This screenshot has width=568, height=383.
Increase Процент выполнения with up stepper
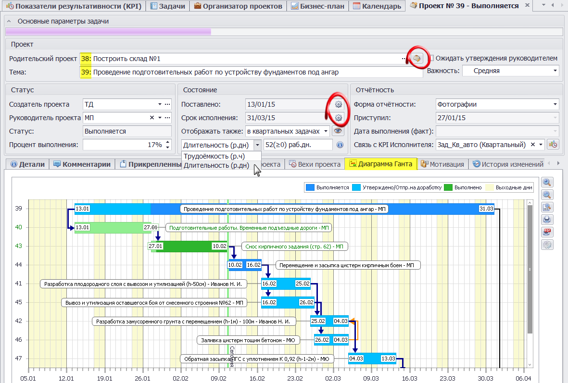pyautogui.click(x=167, y=142)
